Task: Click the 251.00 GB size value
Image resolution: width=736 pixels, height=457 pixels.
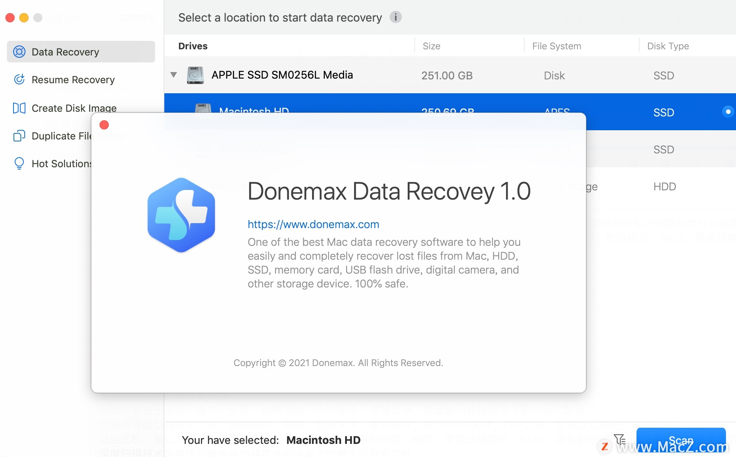Action: 447,76
